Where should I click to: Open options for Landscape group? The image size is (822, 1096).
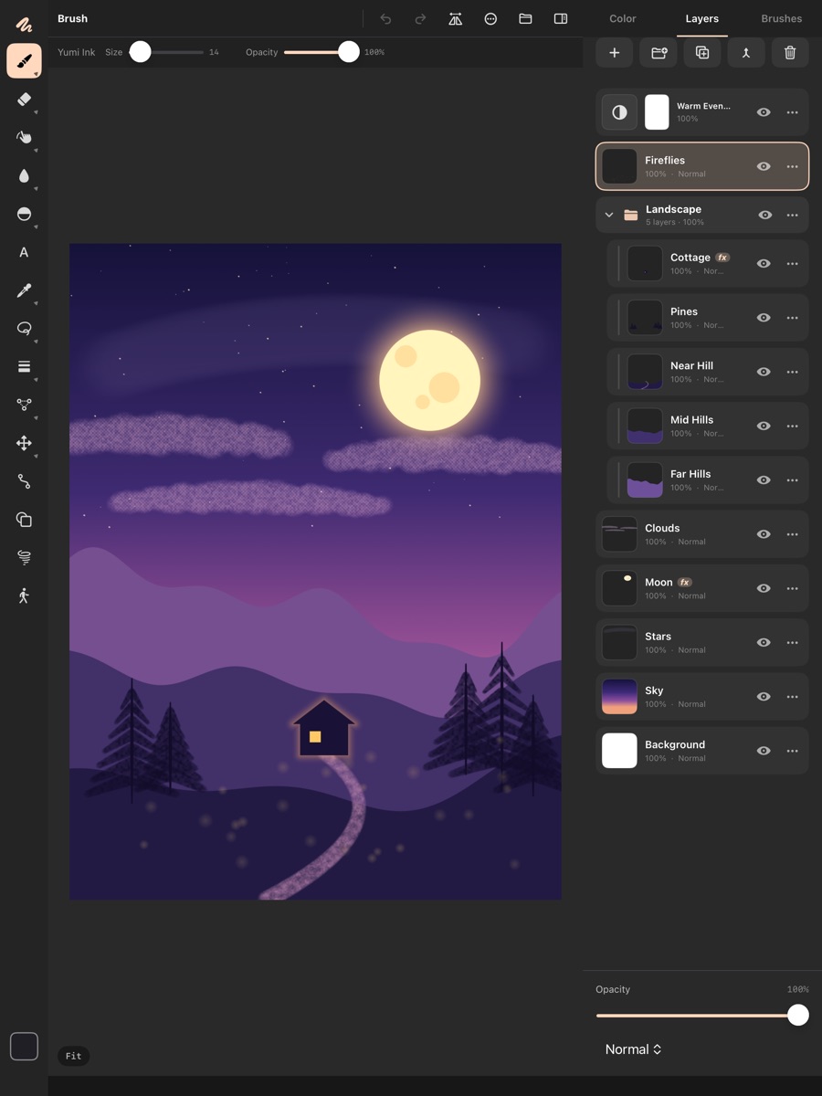tap(792, 215)
